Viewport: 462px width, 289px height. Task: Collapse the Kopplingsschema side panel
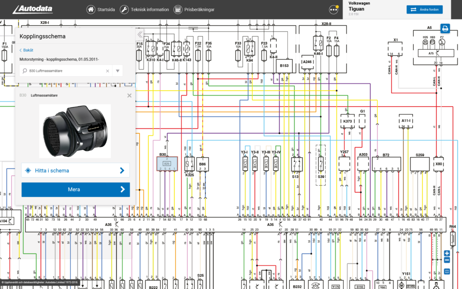140,35
